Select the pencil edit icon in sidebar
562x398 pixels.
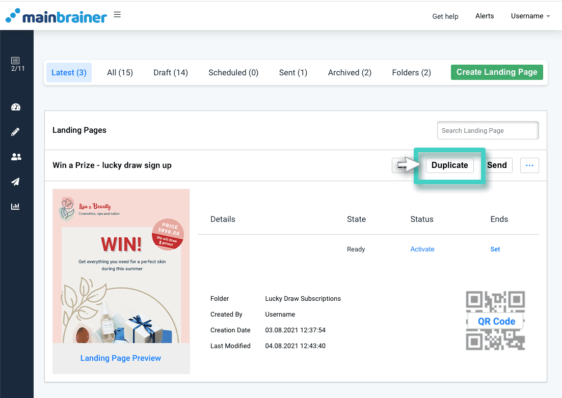[15, 132]
